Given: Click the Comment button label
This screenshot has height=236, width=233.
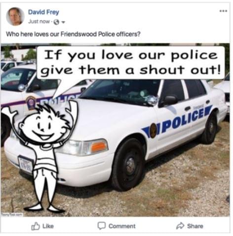Looking at the screenshot, I should (122, 226).
